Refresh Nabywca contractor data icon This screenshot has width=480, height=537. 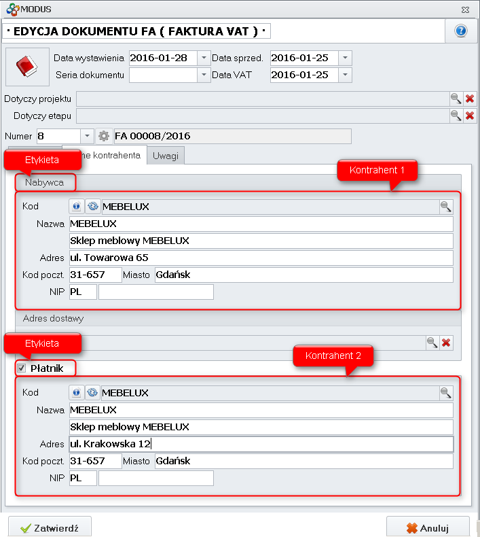(x=93, y=206)
